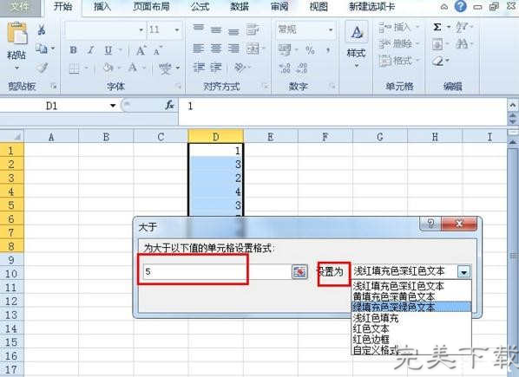Switch to the 数据 tab
519x377 pixels.
[240, 7]
